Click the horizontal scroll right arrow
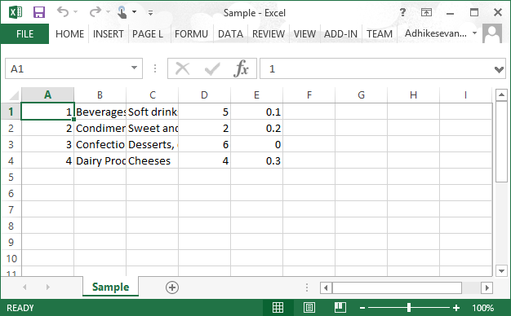511x316 pixels. (487, 287)
